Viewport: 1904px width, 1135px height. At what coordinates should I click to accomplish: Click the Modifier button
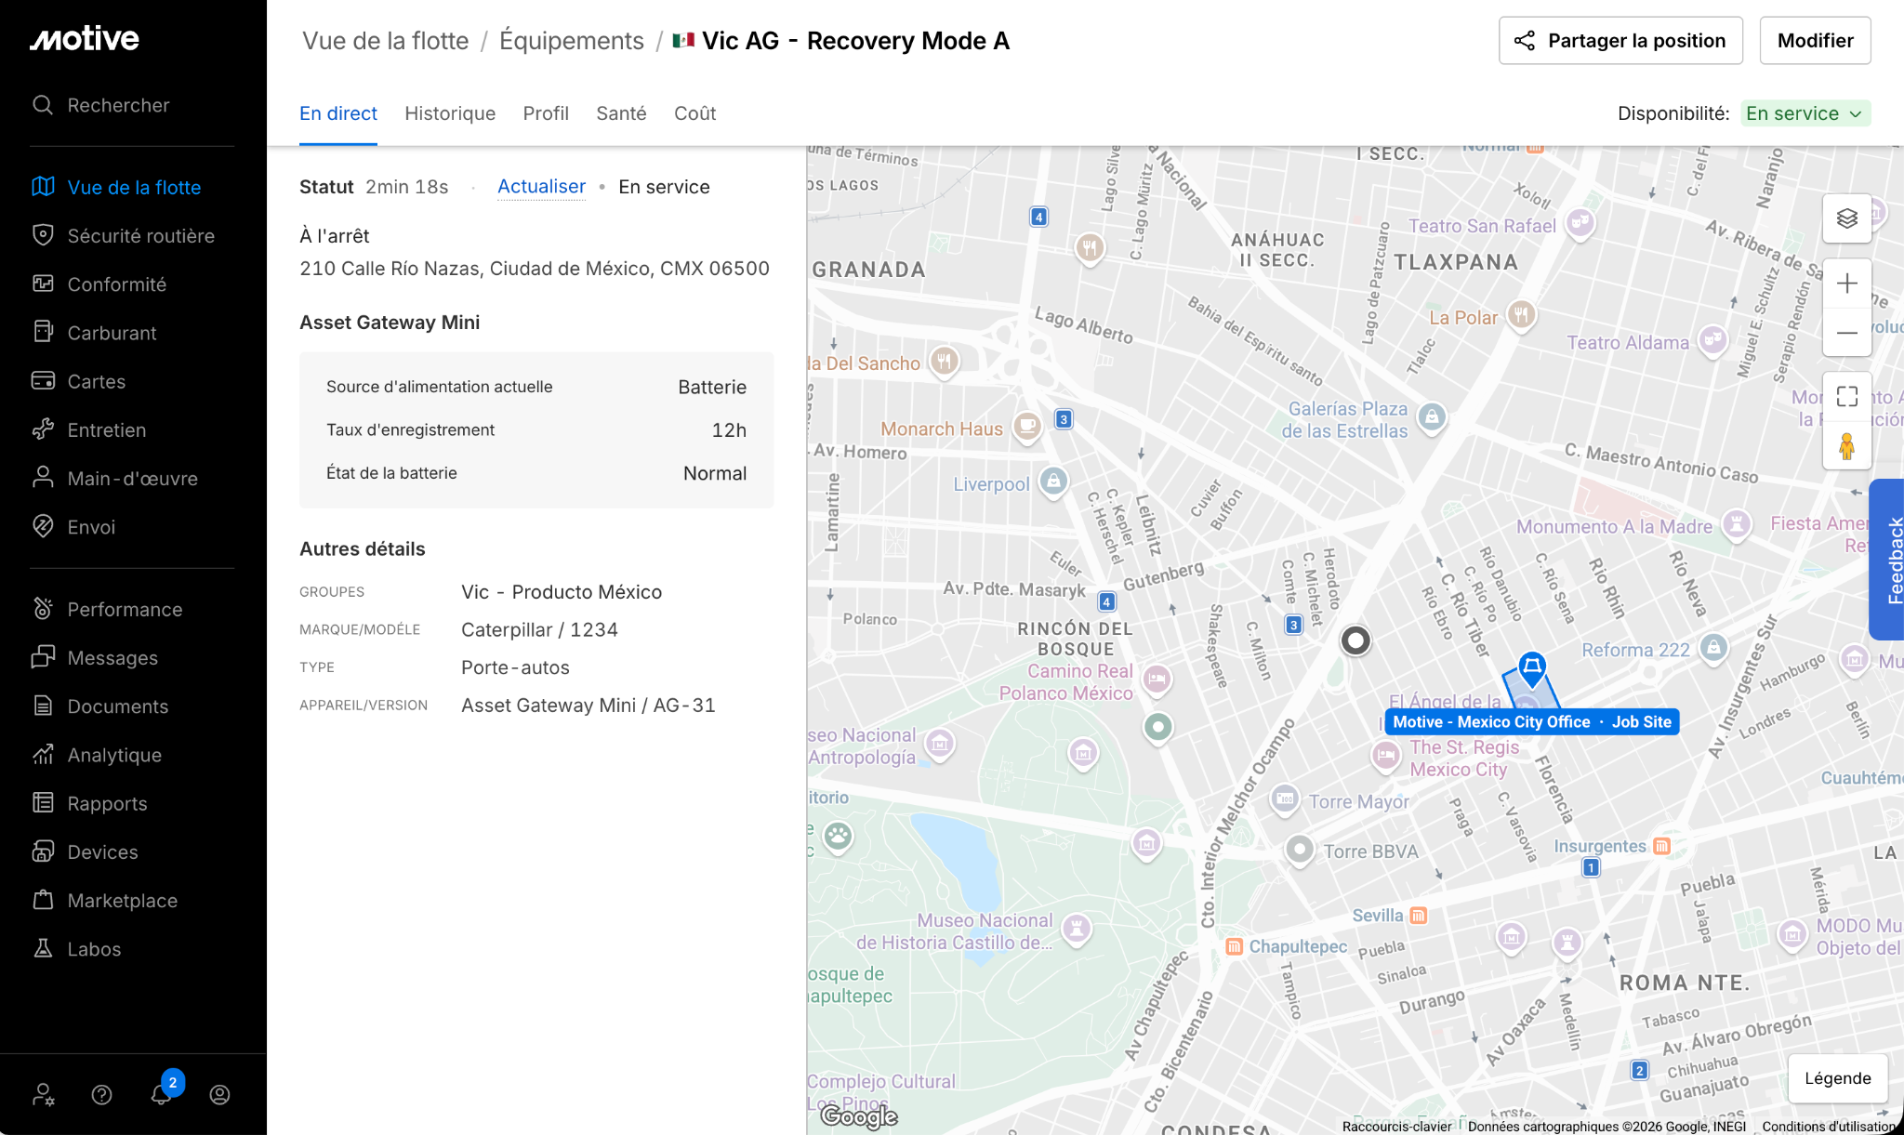tap(1815, 41)
